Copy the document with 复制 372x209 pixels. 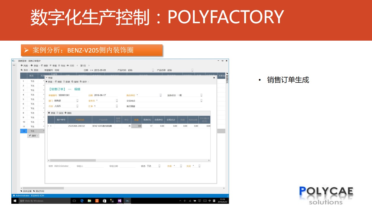[75, 82]
